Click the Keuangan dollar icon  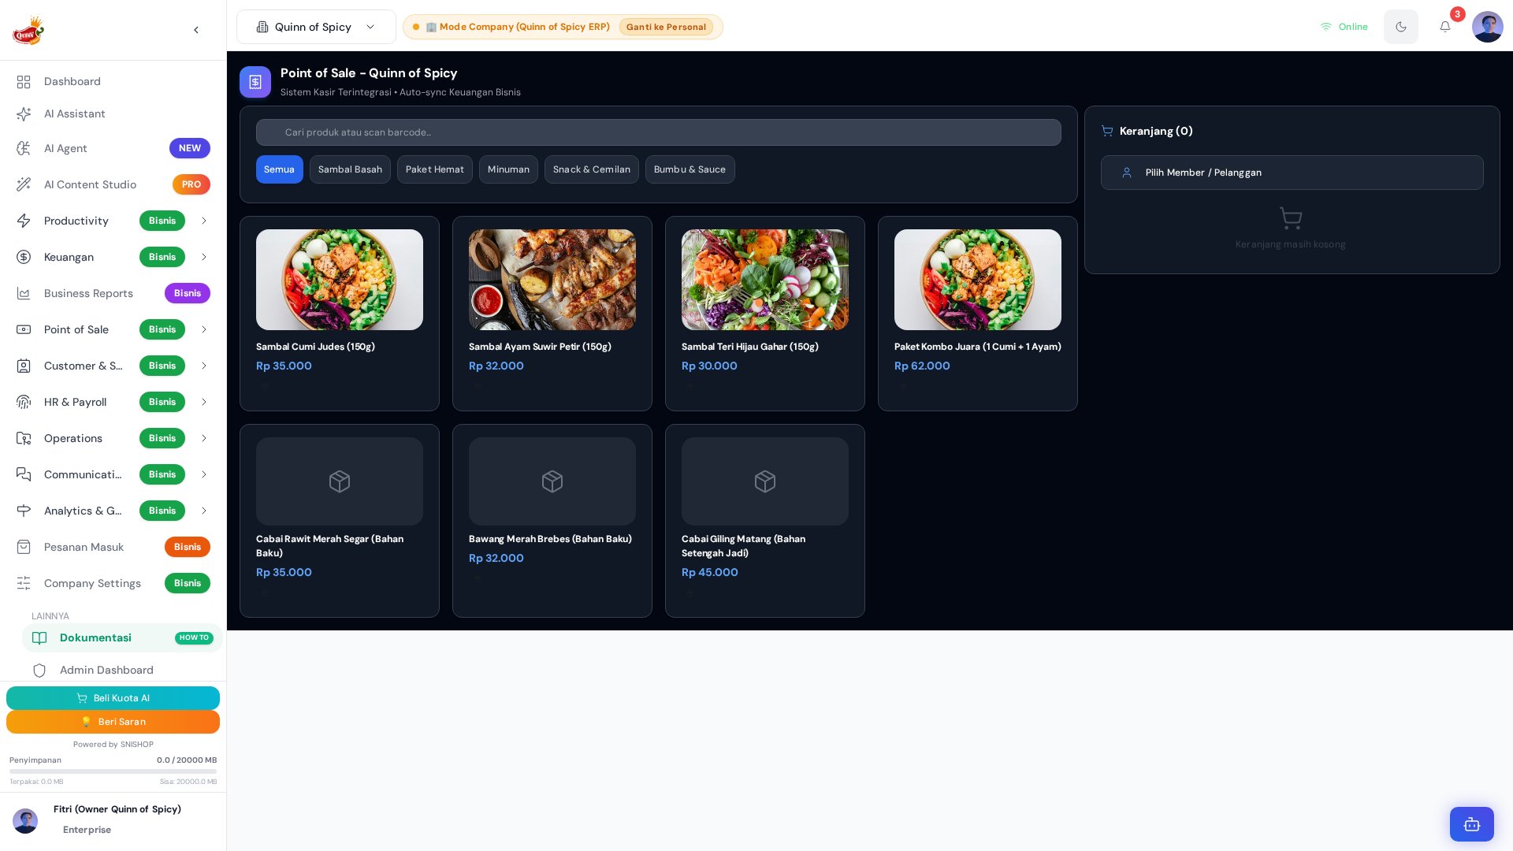click(24, 257)
